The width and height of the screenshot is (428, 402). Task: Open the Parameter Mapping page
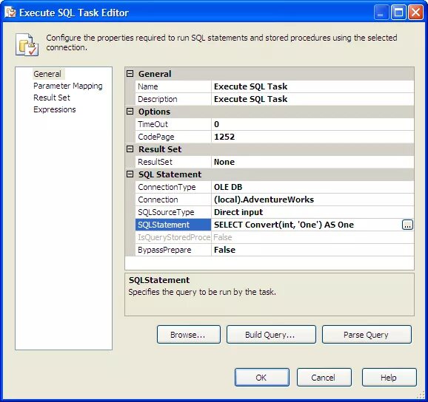pyautogui.click(x=67, y=86)
